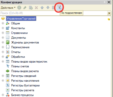
Task: Click the Перечисления braces icon
Action: (x=7, y=47)
